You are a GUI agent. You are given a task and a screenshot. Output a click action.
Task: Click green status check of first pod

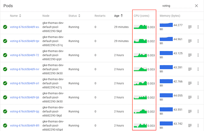(5, 27)
